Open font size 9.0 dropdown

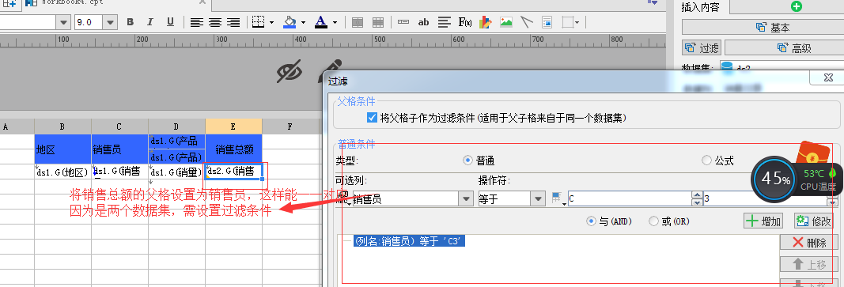[110, 22]
